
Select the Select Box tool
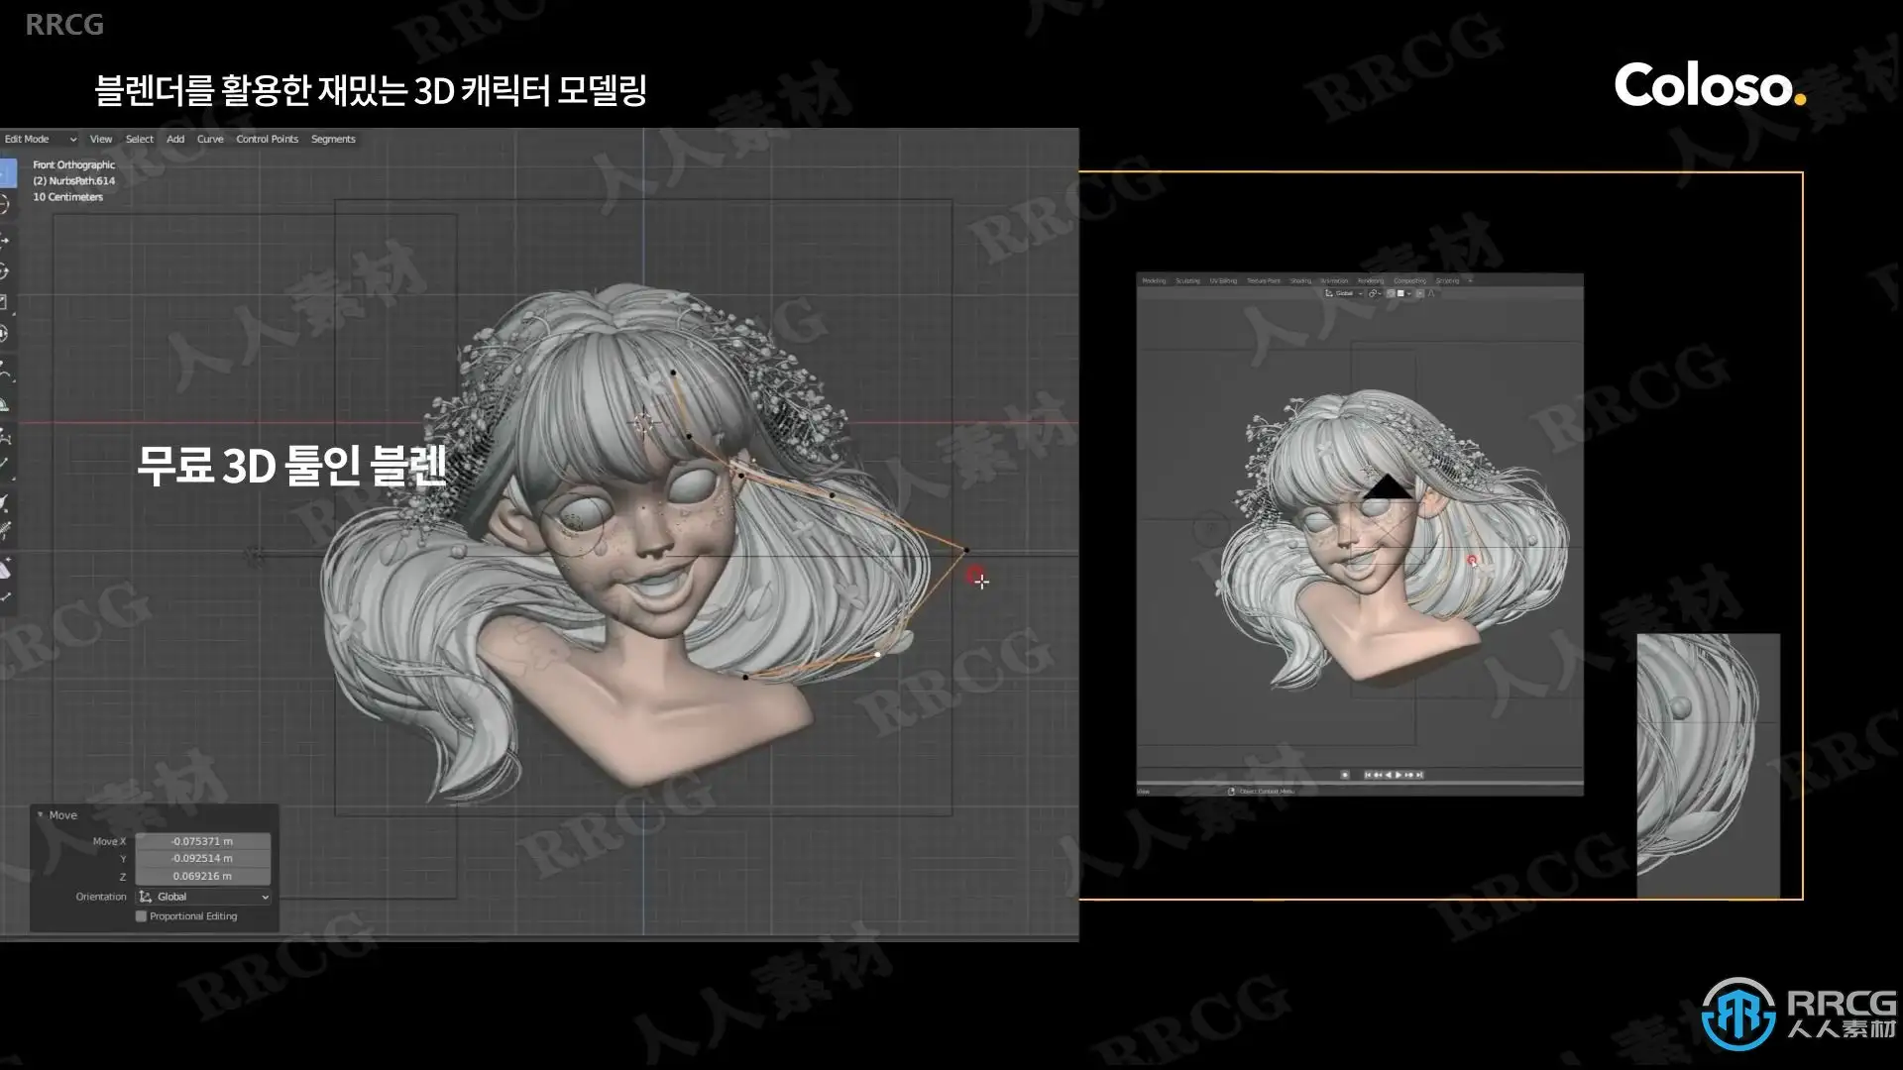[5, 175]
